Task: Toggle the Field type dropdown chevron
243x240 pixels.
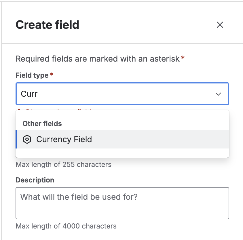Action: [218, 94]
